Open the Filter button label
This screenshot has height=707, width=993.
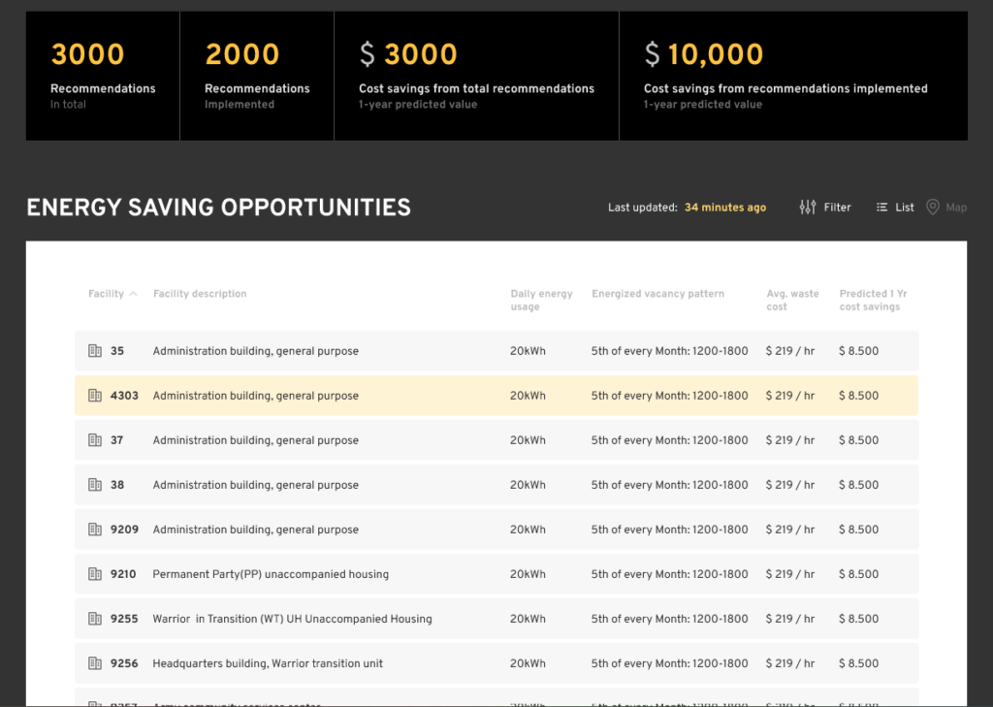click(x=837, y=207)
